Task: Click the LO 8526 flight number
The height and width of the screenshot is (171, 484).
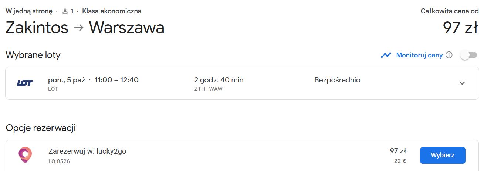Action: point(59,161)
